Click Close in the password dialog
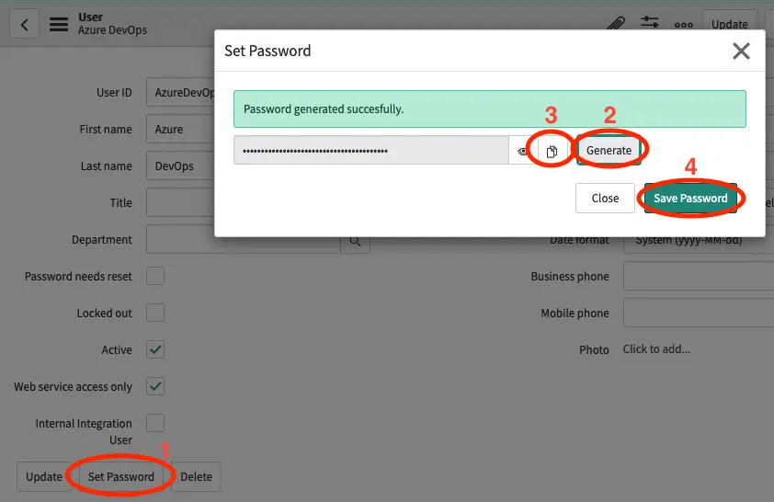This screenshot has width=774, height=502. click(x=605, y=199)
